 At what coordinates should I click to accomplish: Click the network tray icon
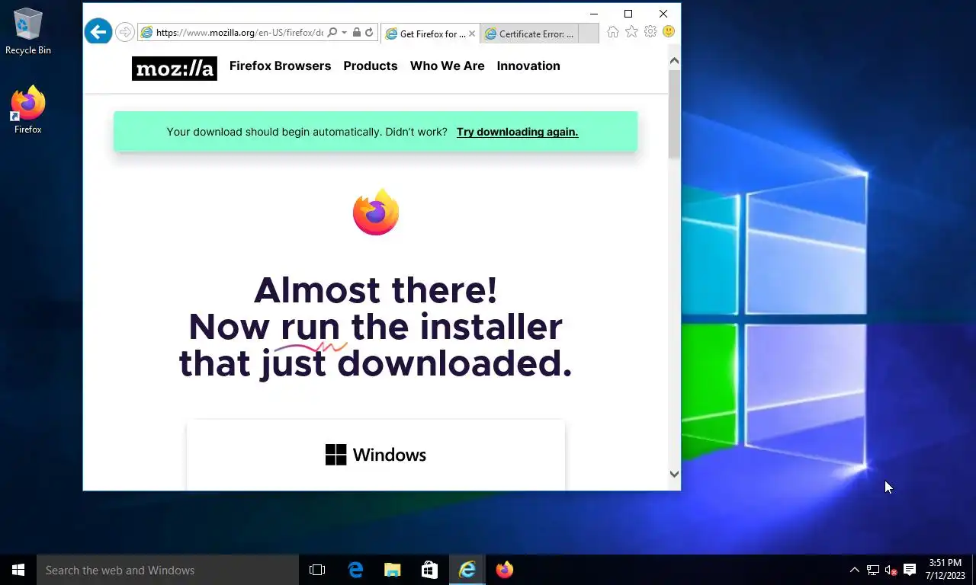pos(872,570)
